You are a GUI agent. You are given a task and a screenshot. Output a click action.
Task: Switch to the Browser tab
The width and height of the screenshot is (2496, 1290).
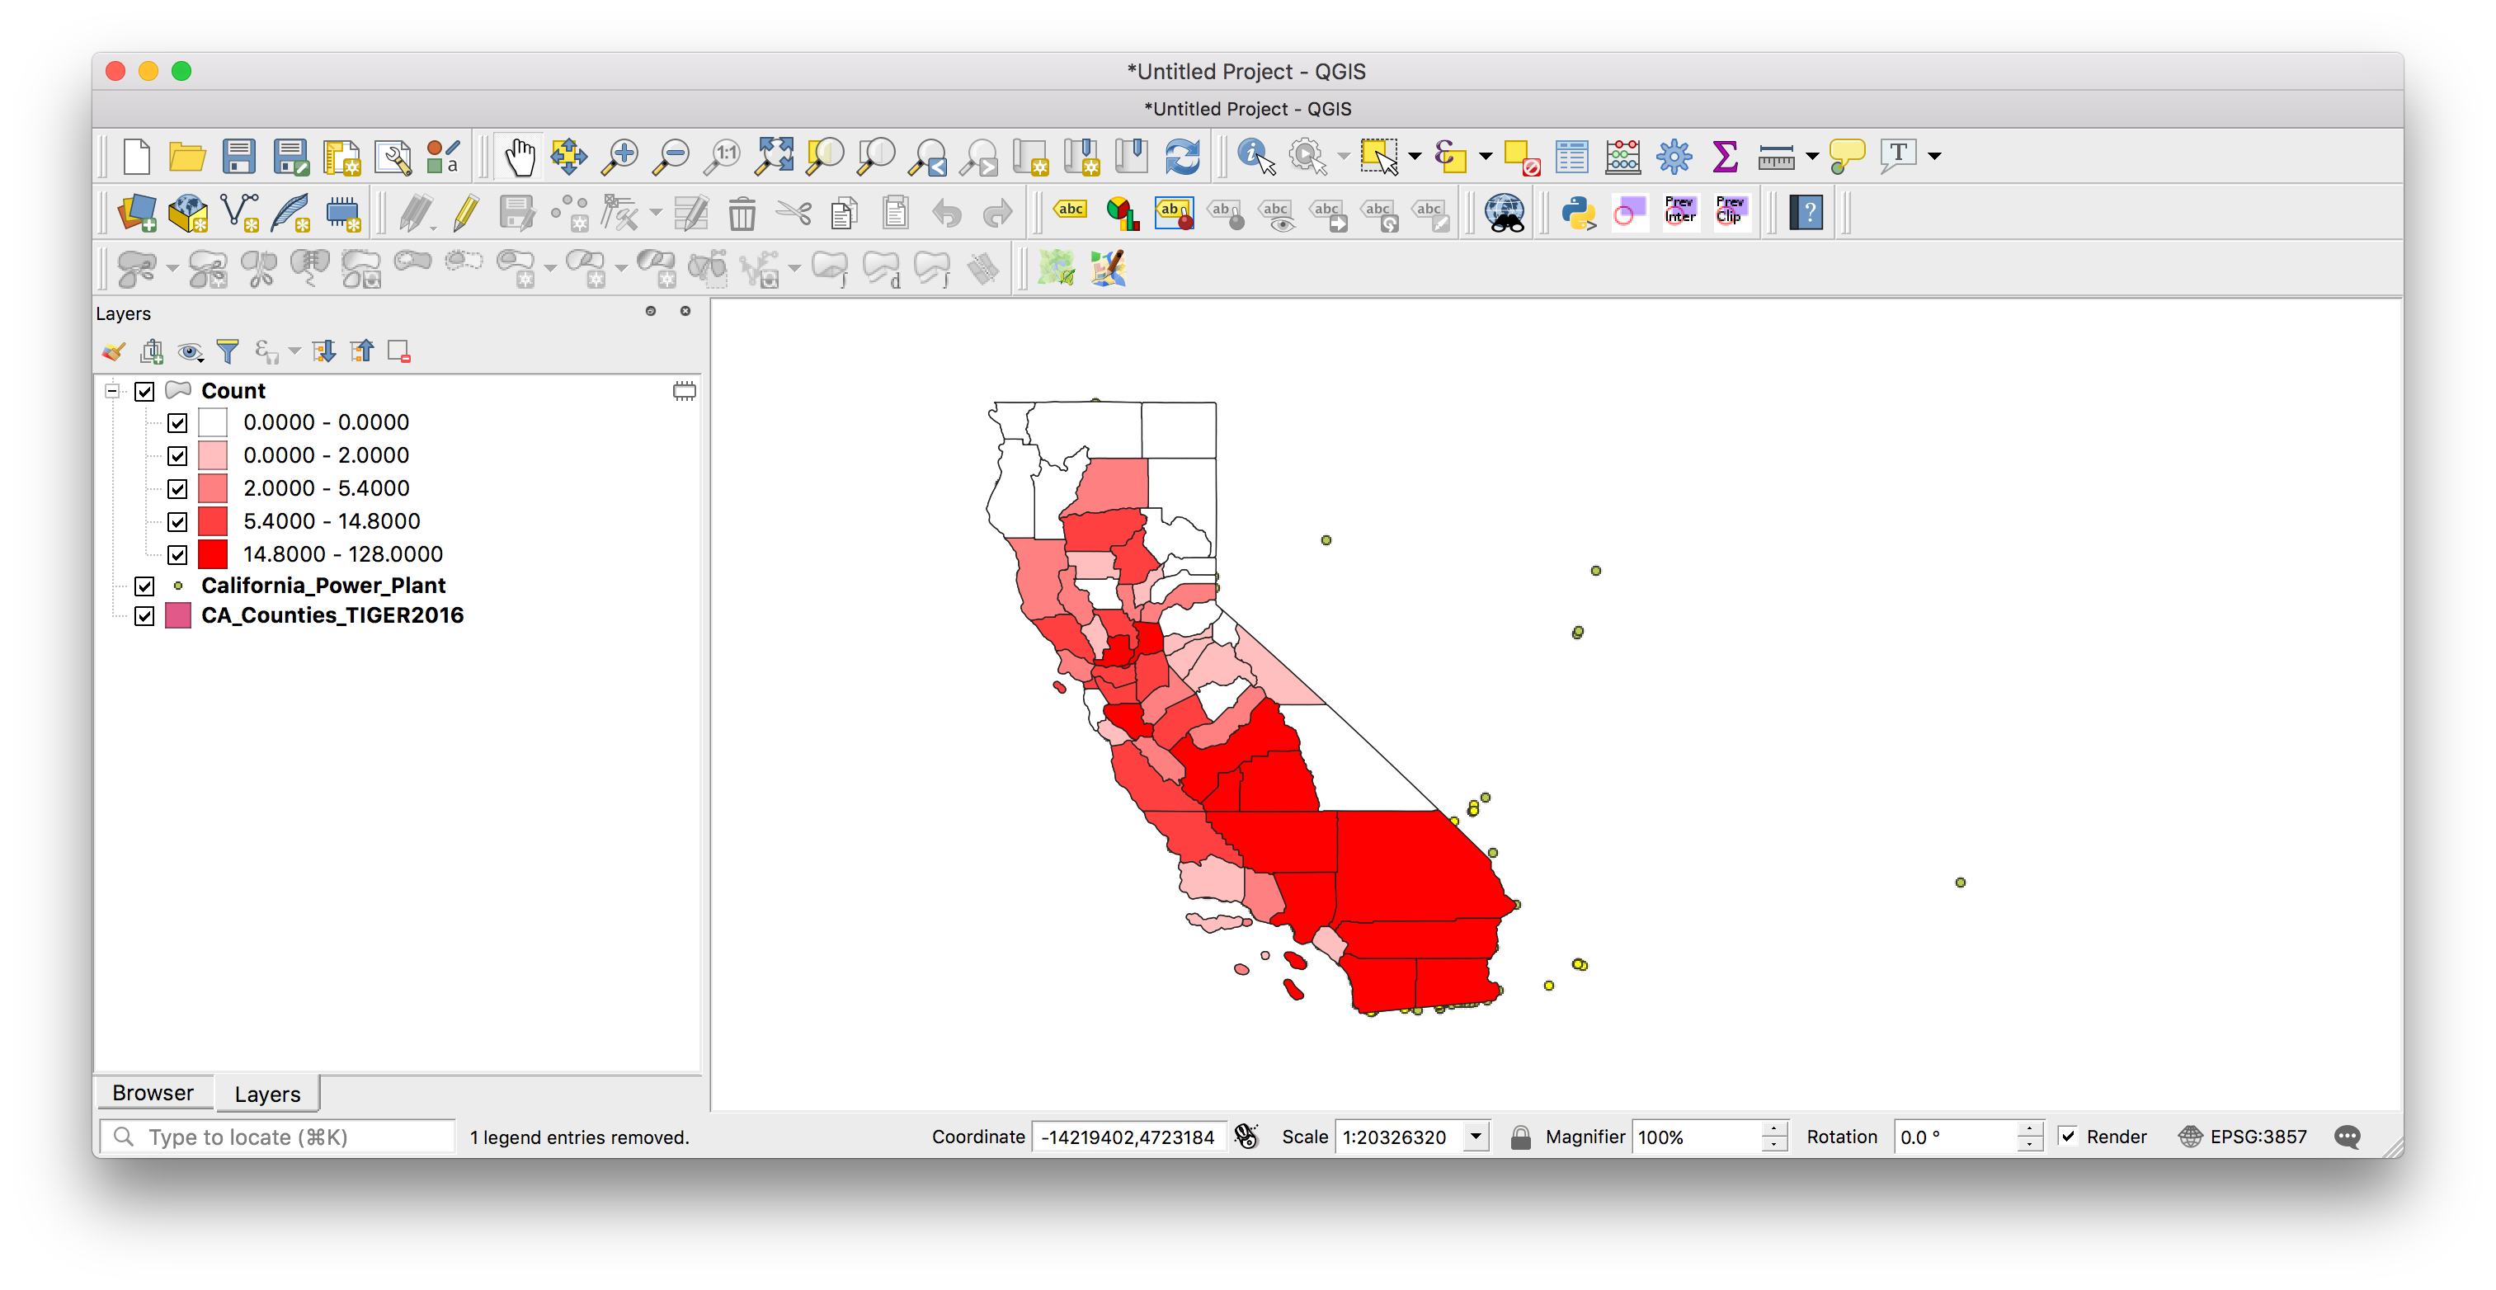(x=155, y=1093)
